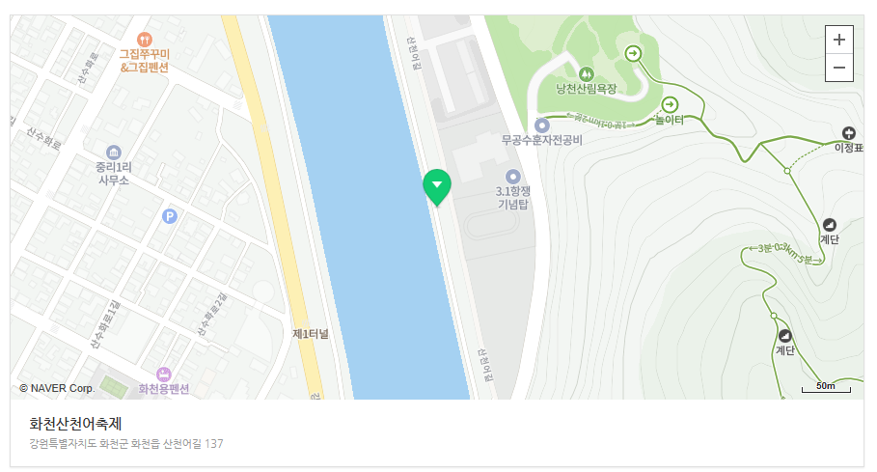Click the blue parking P icon
Screen dimensions: 877x472
click(x=170, y=216)
